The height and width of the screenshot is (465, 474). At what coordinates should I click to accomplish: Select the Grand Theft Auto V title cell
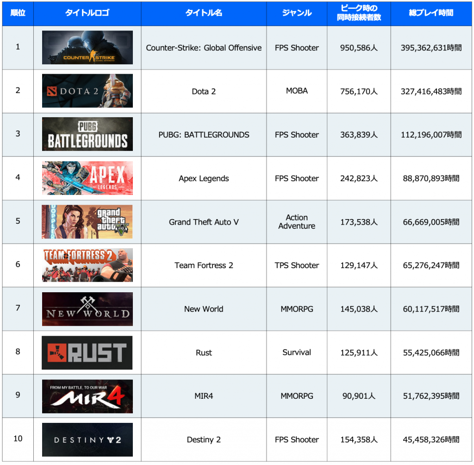tap(204, 222)
